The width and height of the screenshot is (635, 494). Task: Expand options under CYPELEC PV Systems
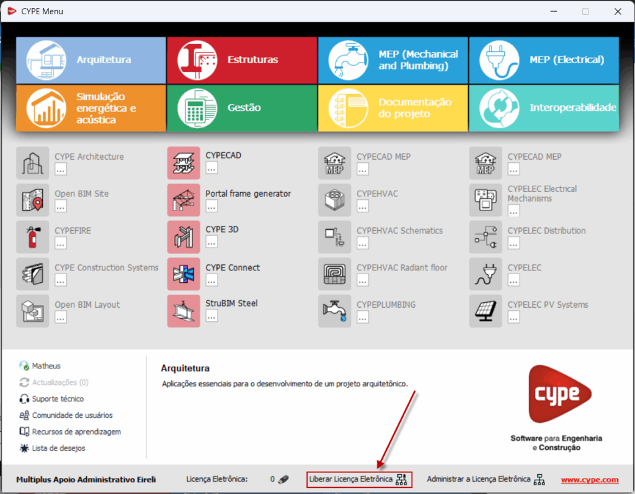514,318
